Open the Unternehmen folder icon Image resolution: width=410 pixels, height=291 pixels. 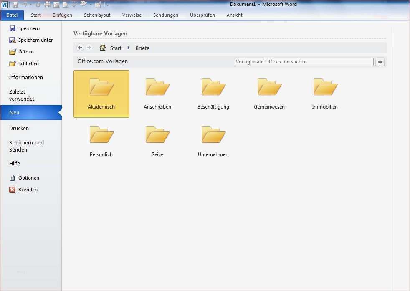[x=213, y=135]
